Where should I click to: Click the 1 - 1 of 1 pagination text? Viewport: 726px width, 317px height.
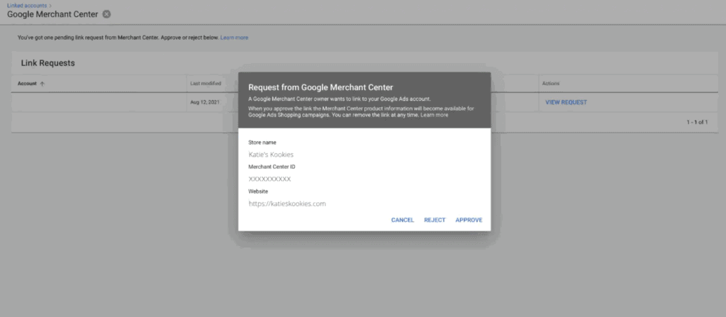click(697, 122)
